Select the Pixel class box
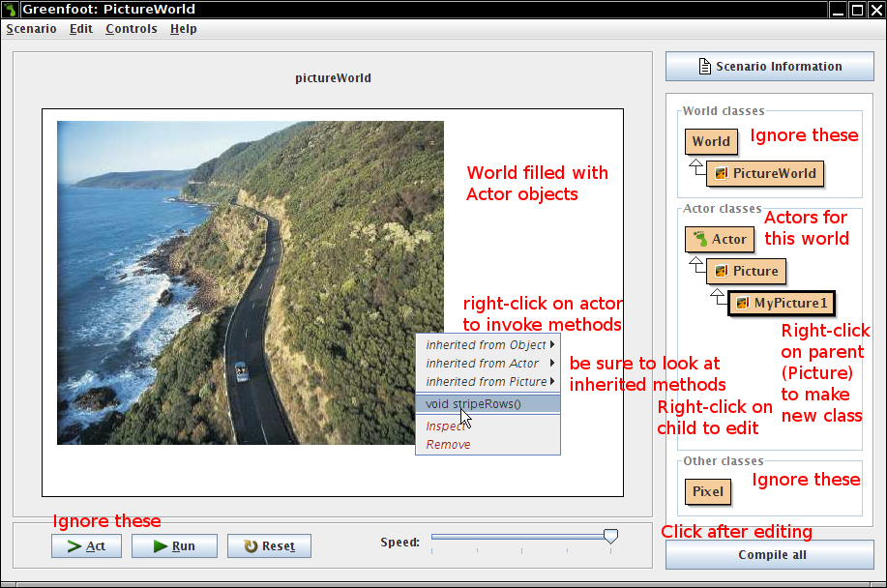Screen dimensions: 887x588 coord(707,491)
